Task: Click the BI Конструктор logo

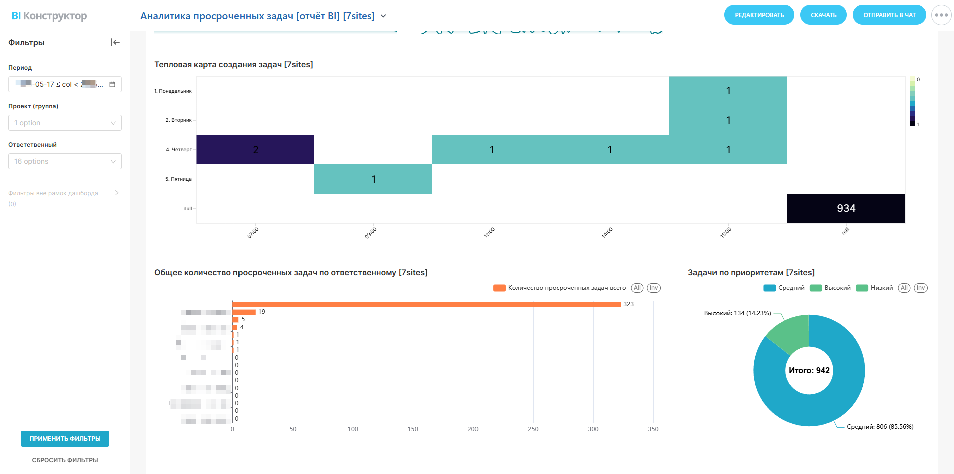Action: [x=49, y=16]
